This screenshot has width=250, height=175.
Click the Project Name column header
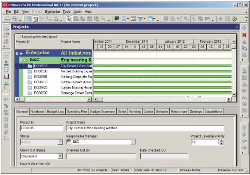(76, 44)
